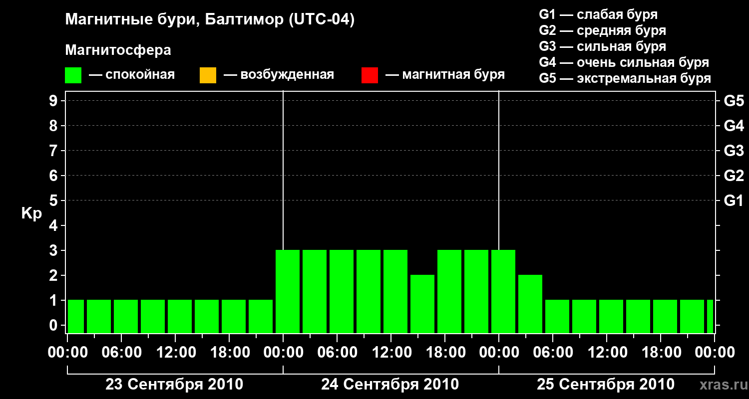Click the G3 label on the right axis

click(734, 151)
